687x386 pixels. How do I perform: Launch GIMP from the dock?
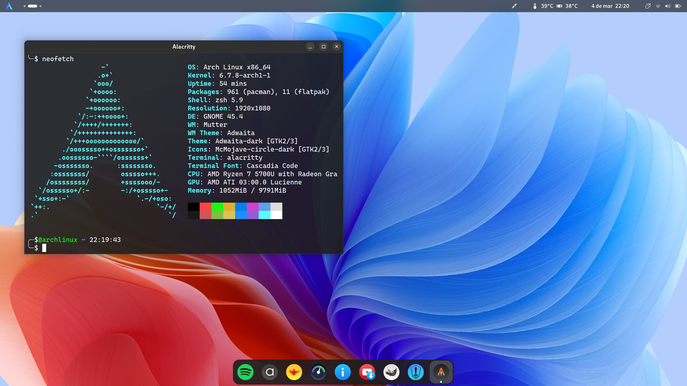391,372
